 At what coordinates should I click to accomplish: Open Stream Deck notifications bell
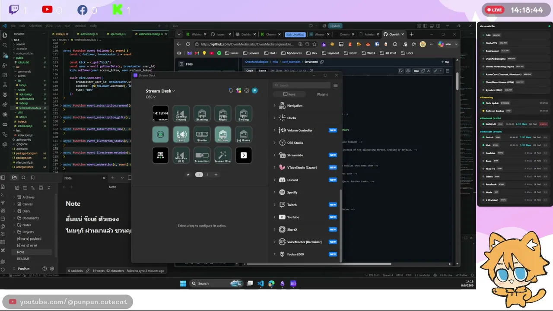pos(231,91)
